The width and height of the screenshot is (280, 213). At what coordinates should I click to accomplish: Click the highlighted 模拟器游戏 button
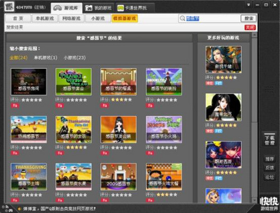(x=125, y=18)
